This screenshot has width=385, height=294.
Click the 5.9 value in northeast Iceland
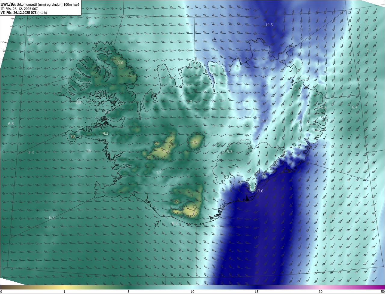(297, 90)
